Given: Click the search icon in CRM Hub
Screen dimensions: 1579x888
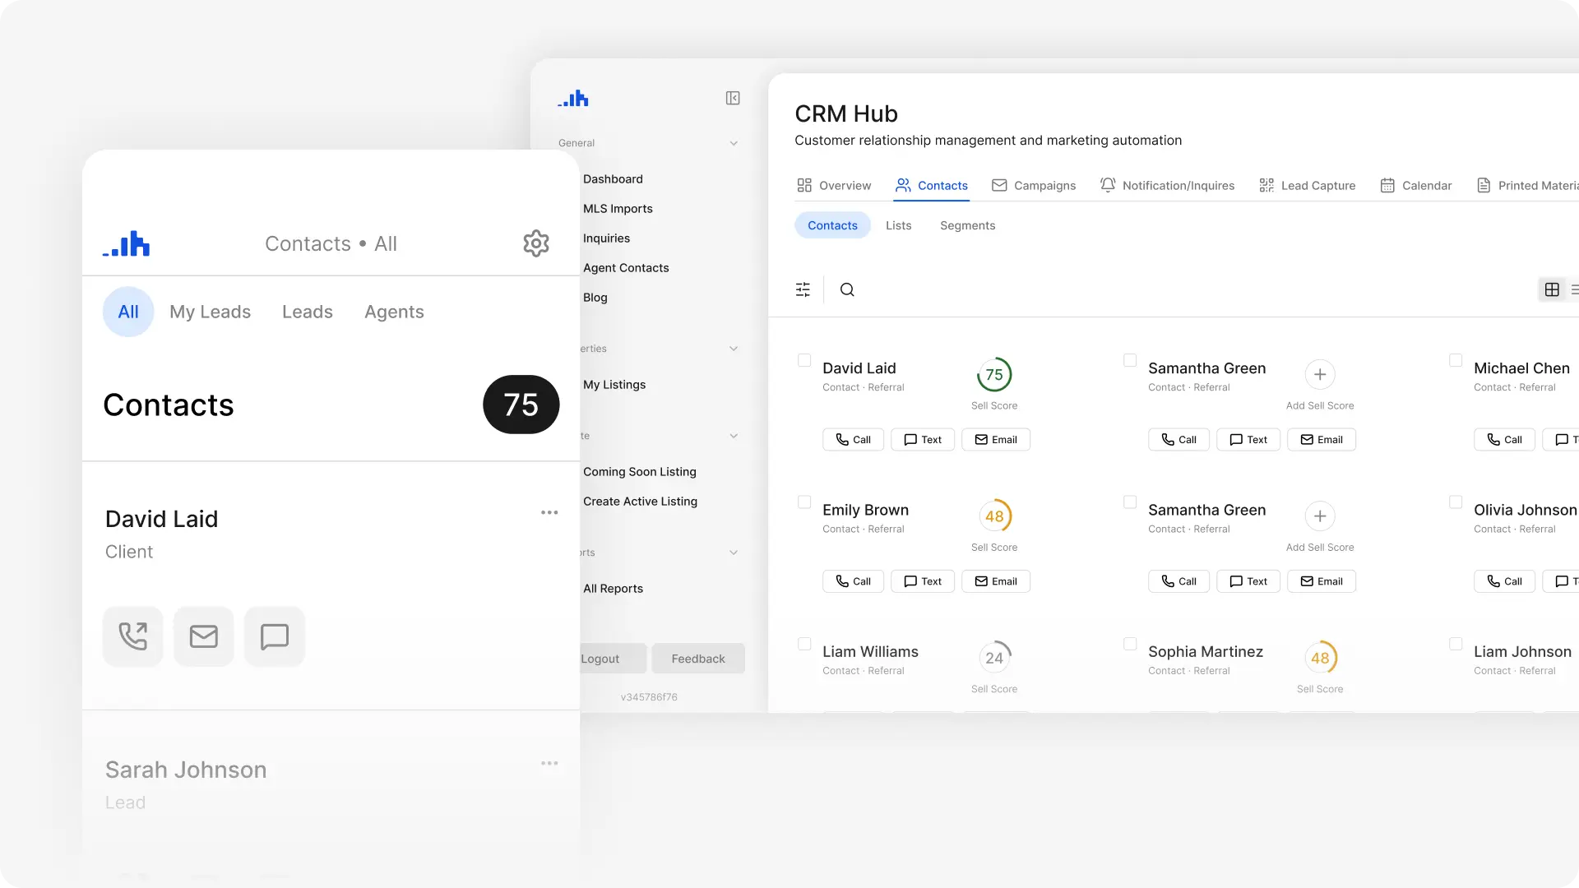Looking at the screenshot, I should (x=847, y=289).
